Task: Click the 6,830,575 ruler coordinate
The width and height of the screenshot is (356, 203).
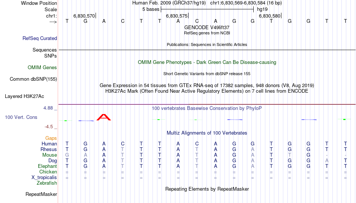Action: pos(177,16)
